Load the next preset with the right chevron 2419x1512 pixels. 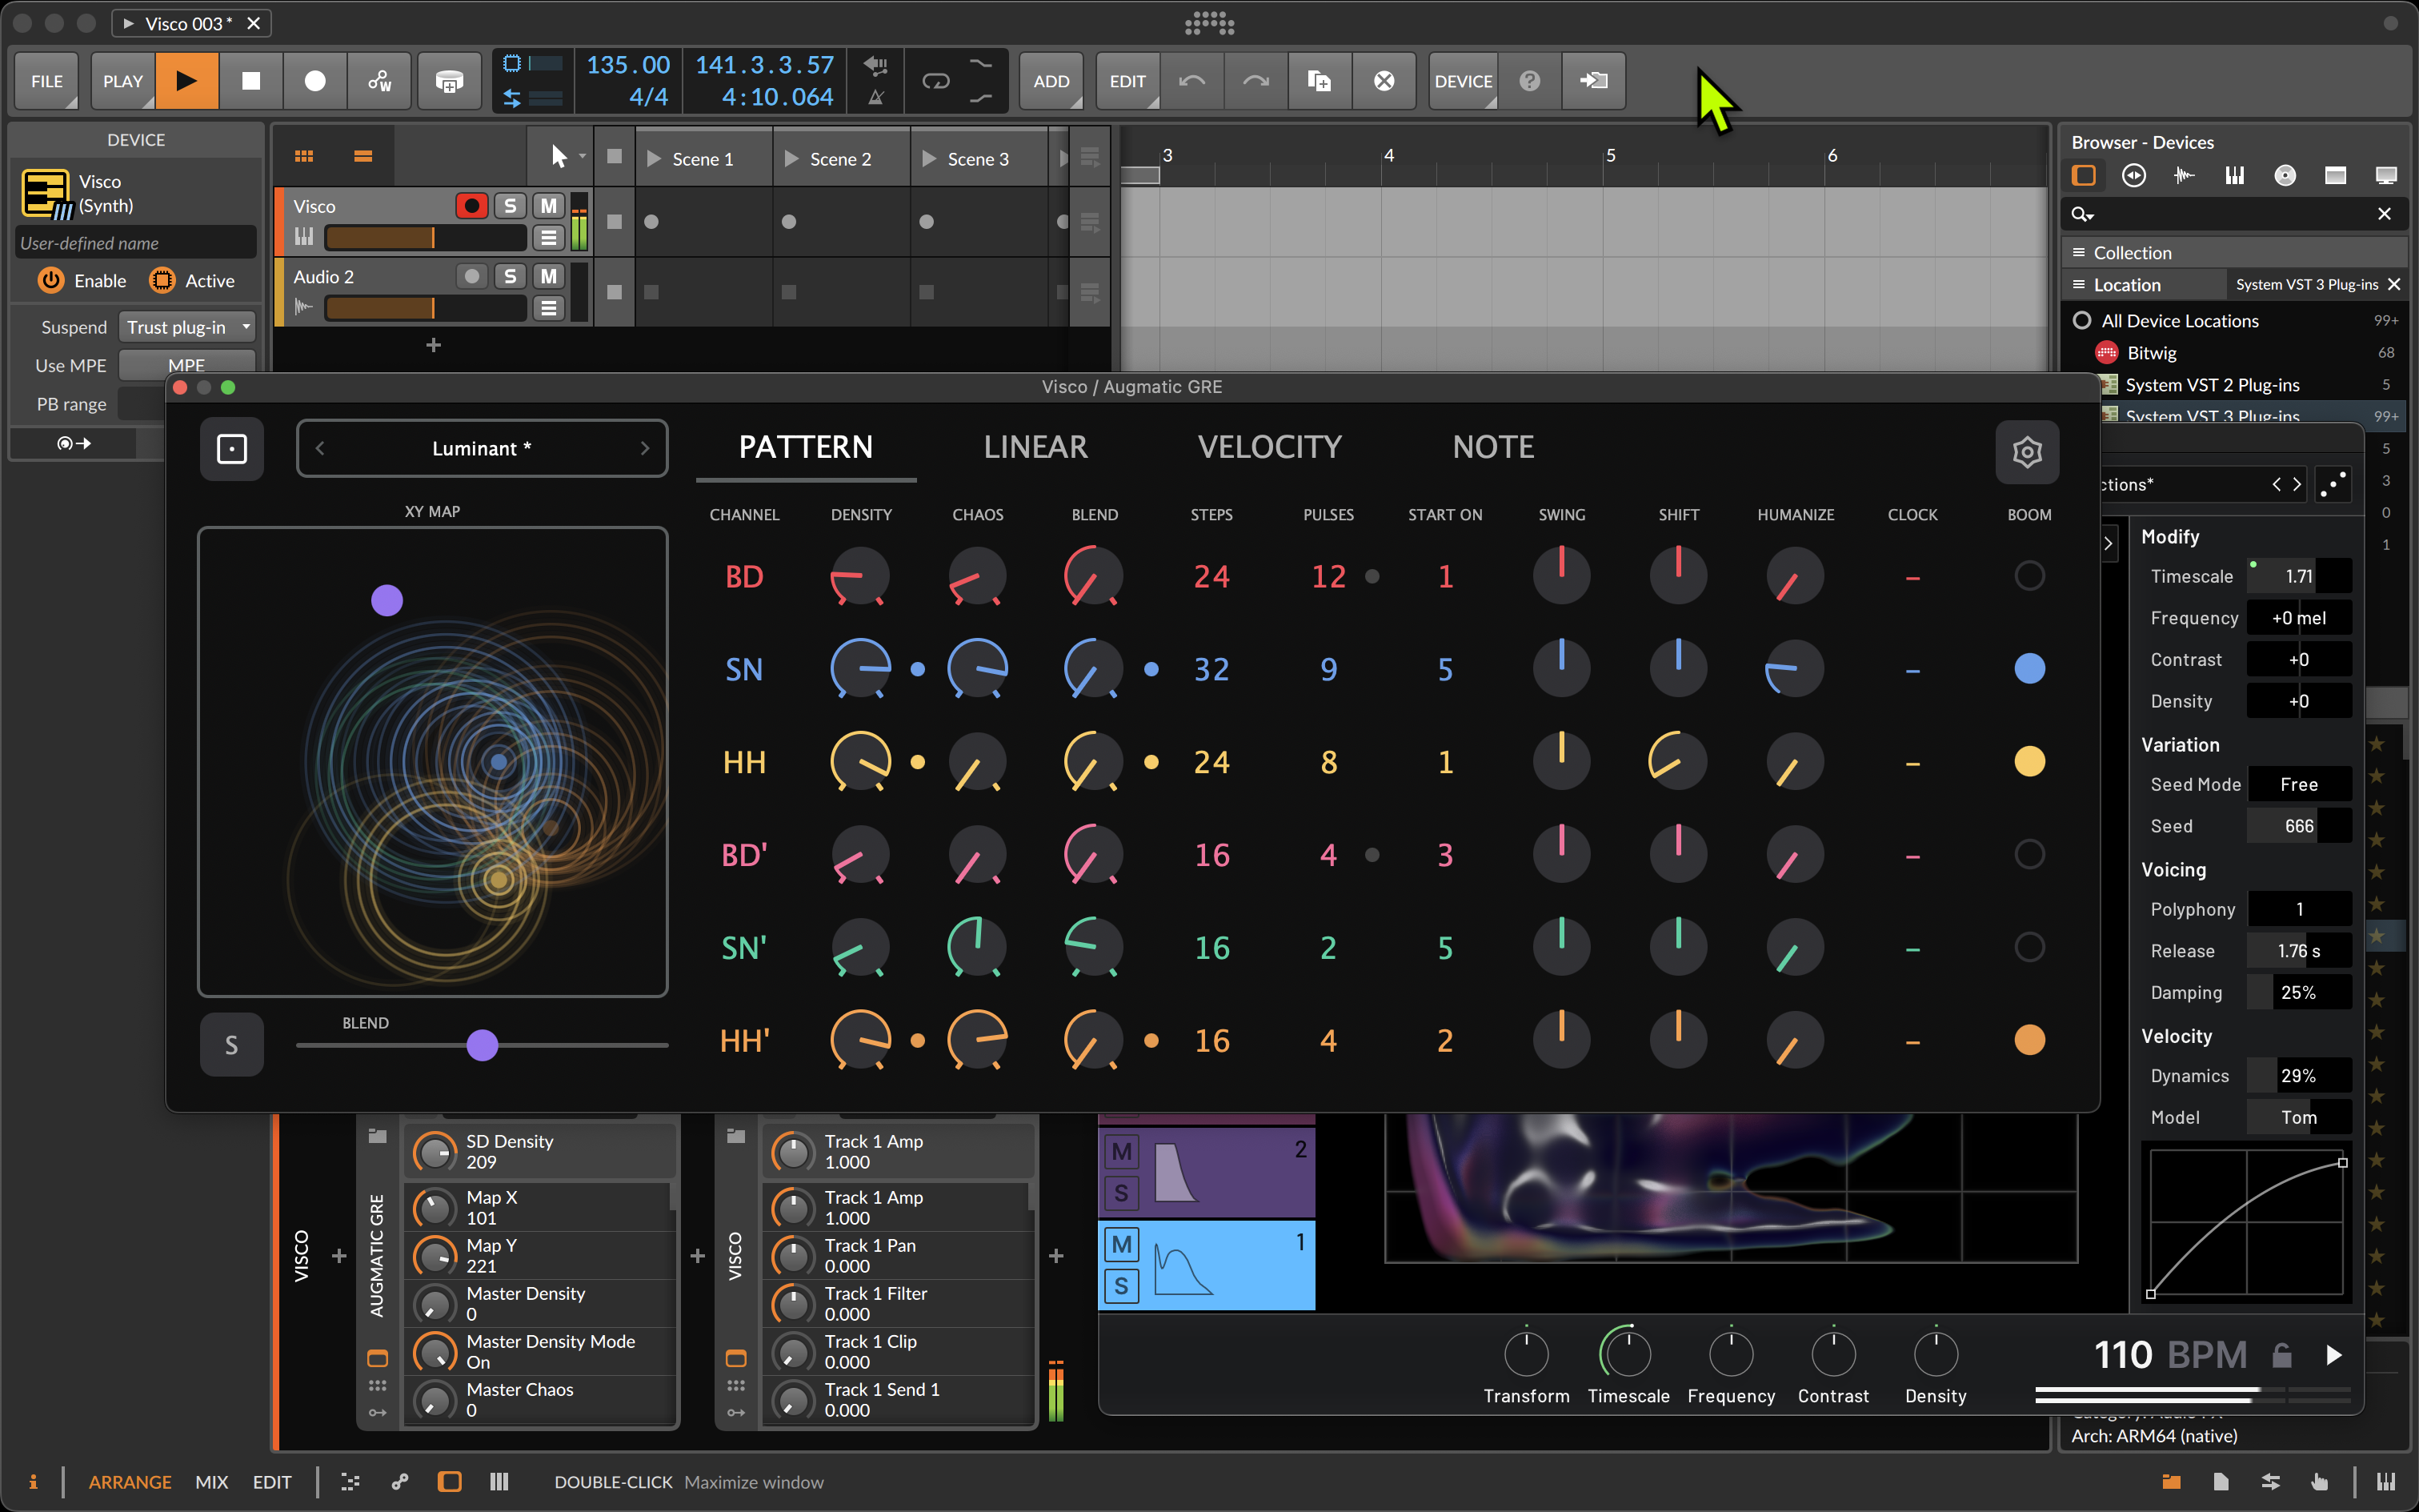[646, 448]
